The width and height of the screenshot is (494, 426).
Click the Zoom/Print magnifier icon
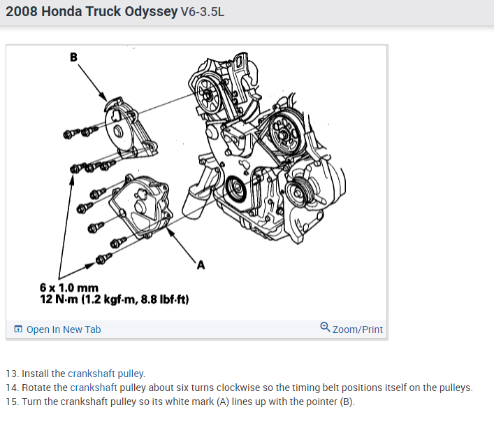point(325,327)
